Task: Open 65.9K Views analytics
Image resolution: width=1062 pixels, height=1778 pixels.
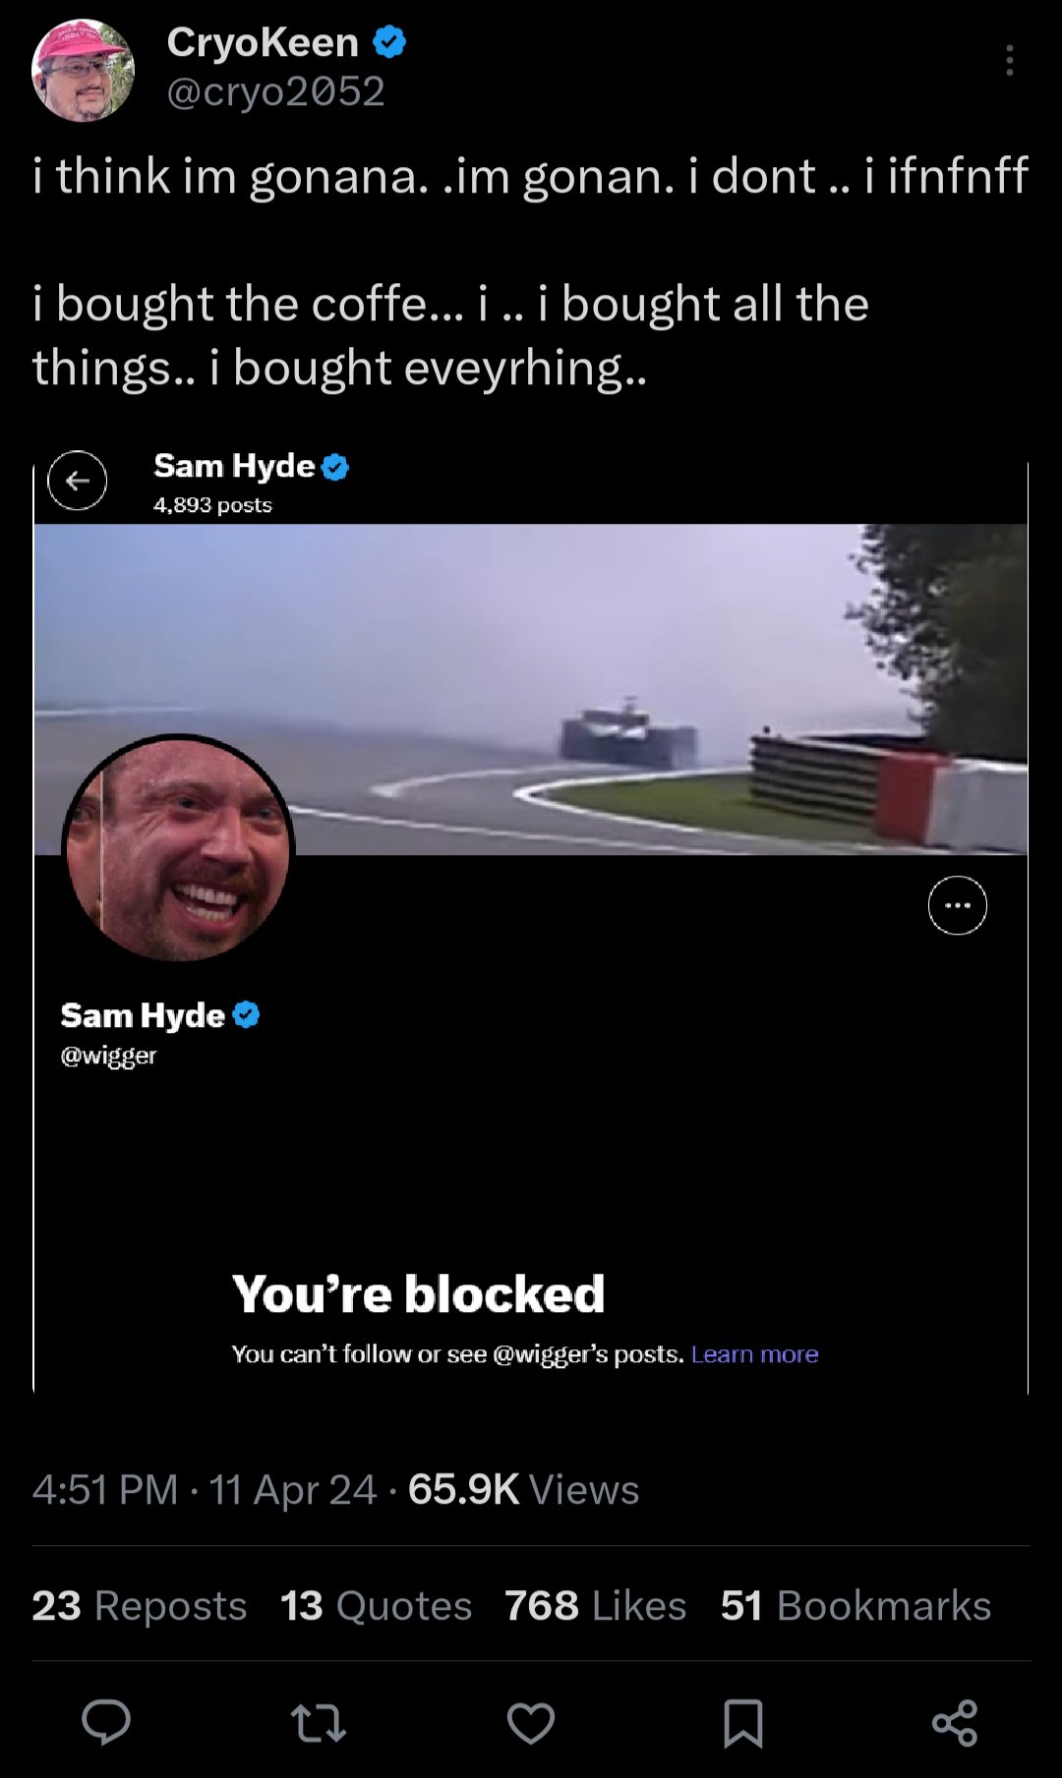Action: pos(523,1490)
